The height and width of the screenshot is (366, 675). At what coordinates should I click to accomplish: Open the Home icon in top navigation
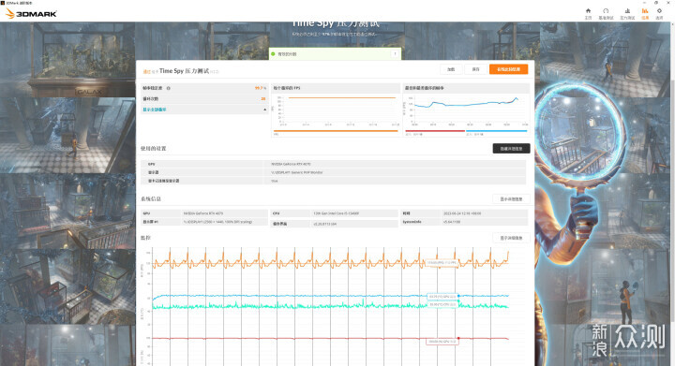pyautogui.click(x=588, y=11)
